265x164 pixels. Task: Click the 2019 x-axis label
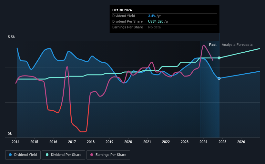(x=109, y=142)
